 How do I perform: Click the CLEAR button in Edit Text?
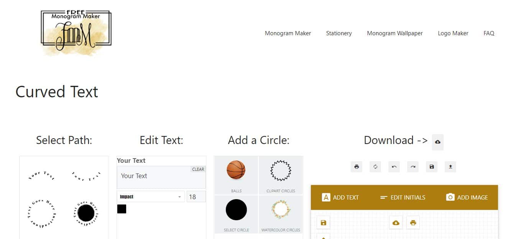coord(198,169)
